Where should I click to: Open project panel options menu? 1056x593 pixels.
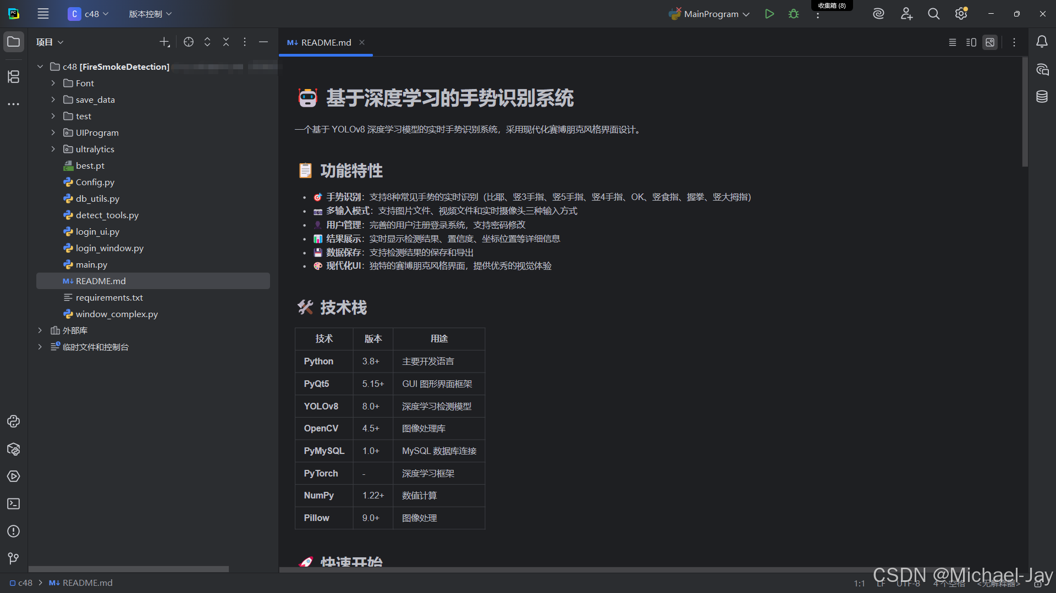pyautogui.click(x=245, y=42)
